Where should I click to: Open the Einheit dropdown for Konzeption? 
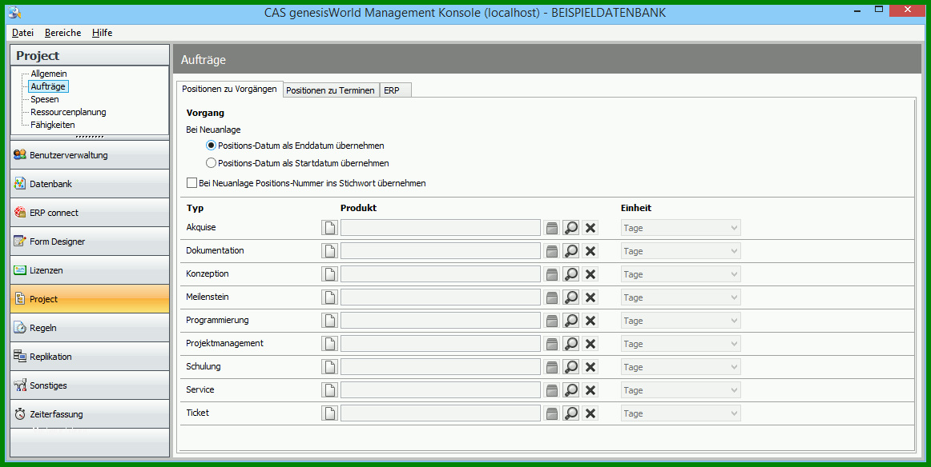click(x=680, y=273)
